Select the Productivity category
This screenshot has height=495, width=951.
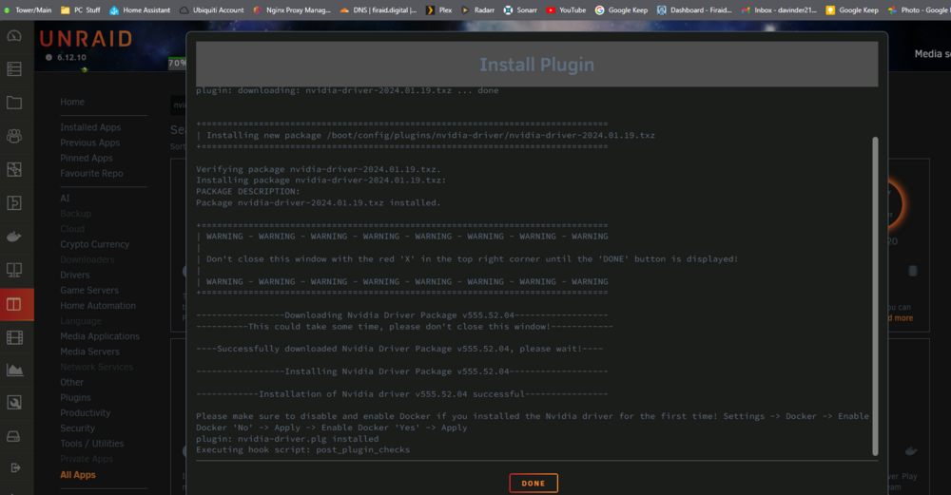(x=85, y=412)
